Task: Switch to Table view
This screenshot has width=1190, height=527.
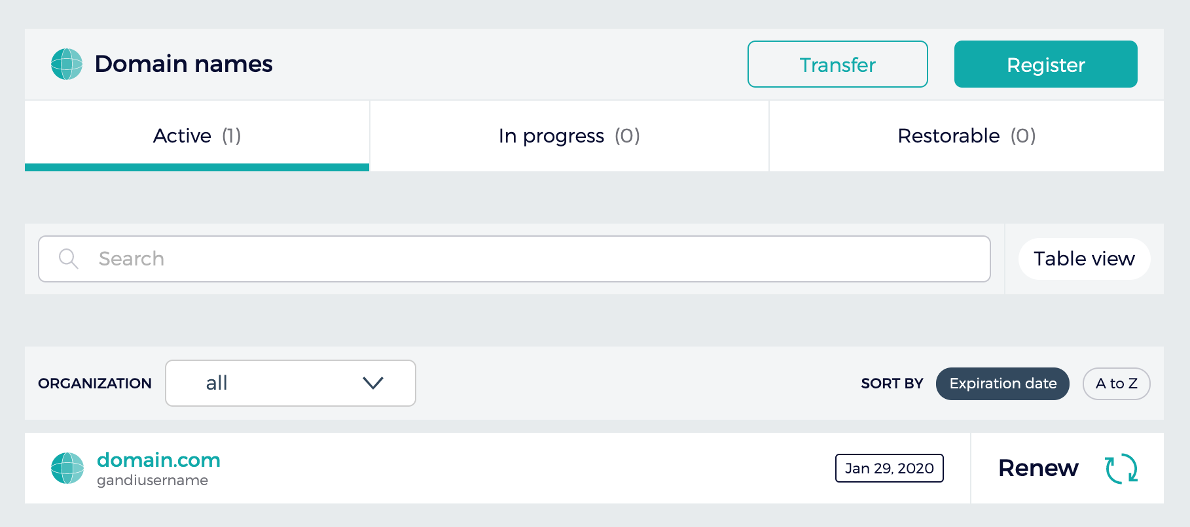Action: click(x=1084, y=259)
